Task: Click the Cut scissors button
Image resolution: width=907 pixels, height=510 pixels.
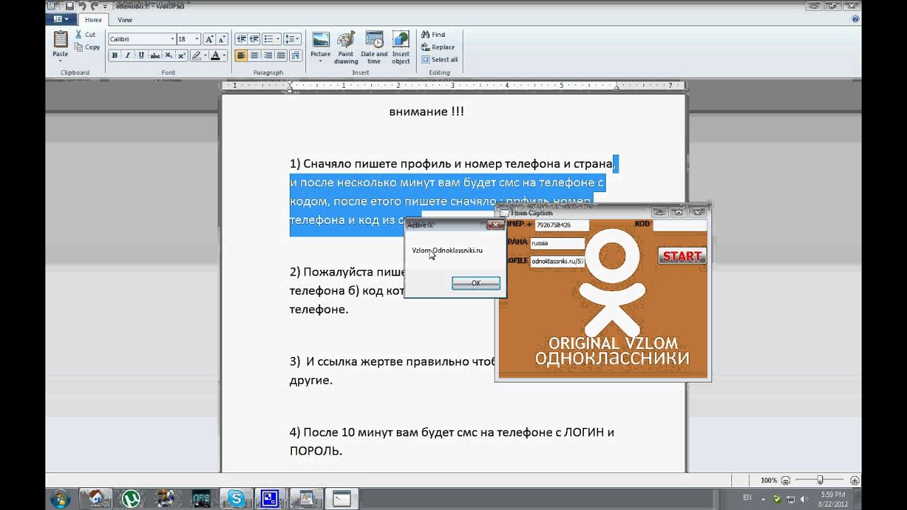Action: pos(85,35)
